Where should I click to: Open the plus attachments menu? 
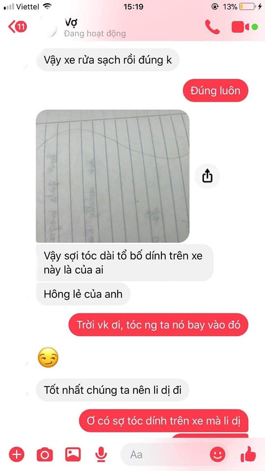coord(17,454)
